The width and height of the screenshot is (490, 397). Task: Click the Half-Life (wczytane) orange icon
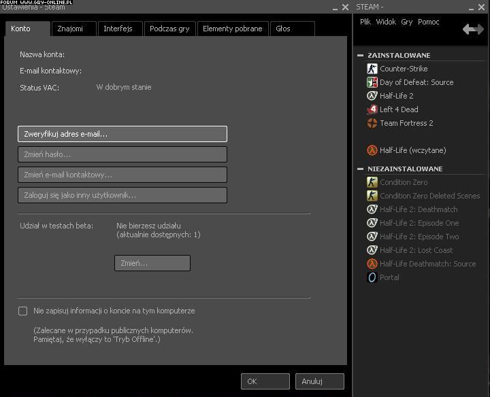click(372, 150)
